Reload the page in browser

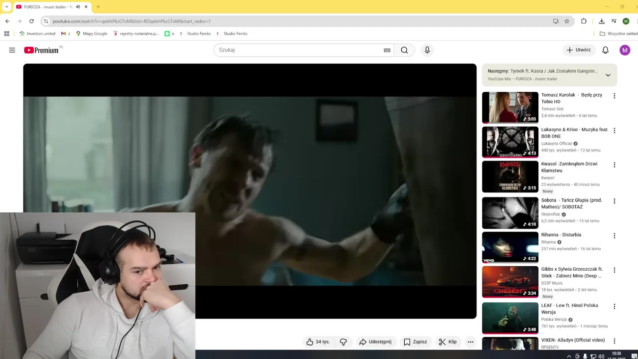coord(31,21)
